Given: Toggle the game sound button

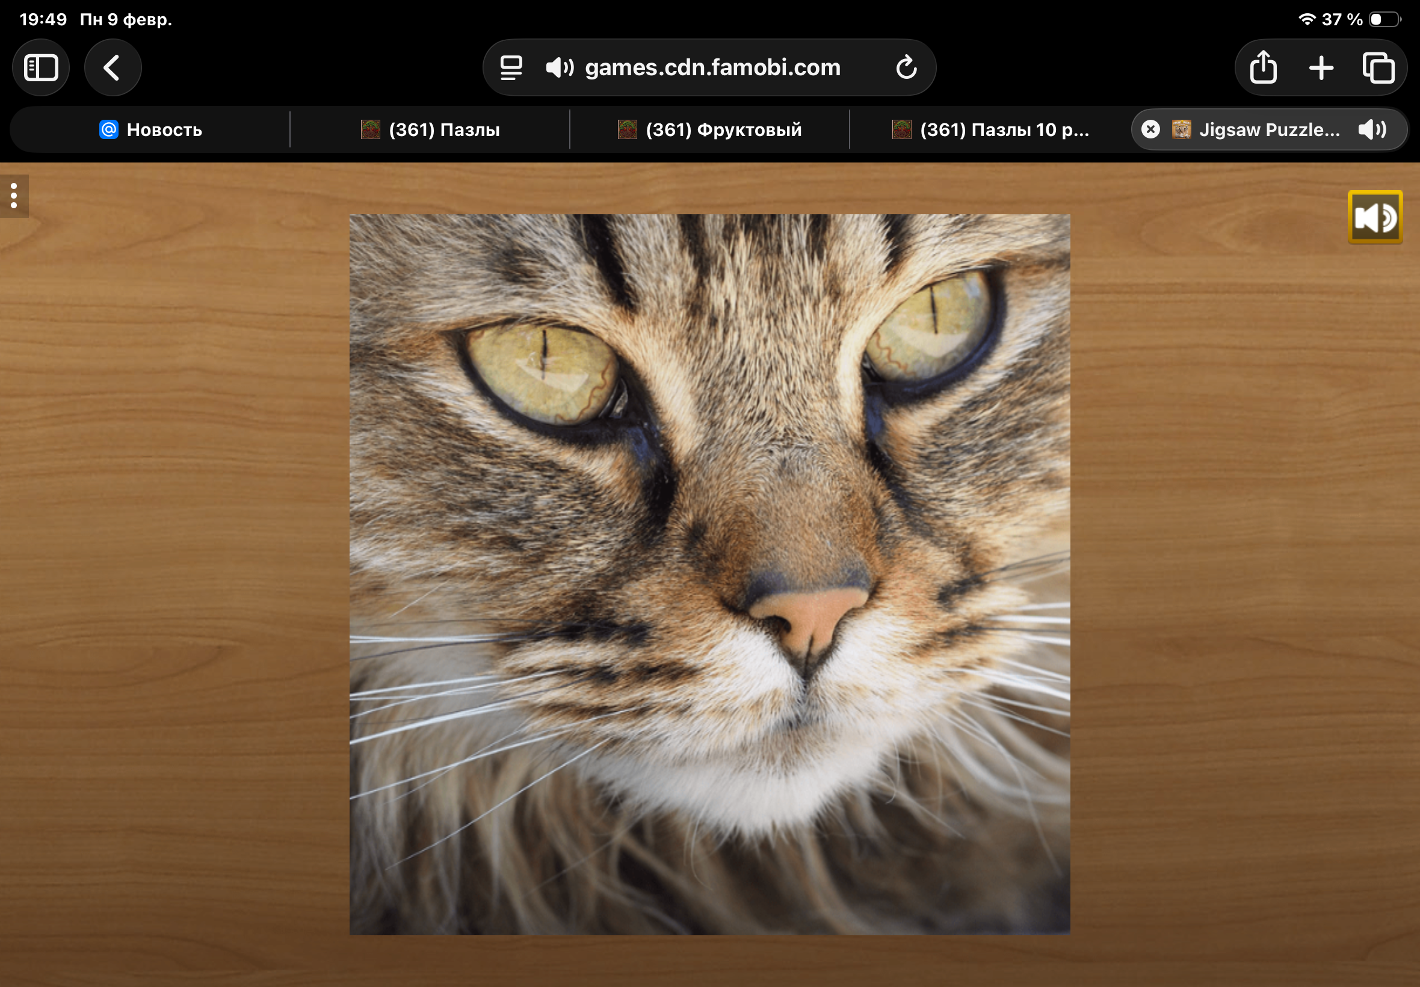Looking at the screenshot, I should point(1374,217).
